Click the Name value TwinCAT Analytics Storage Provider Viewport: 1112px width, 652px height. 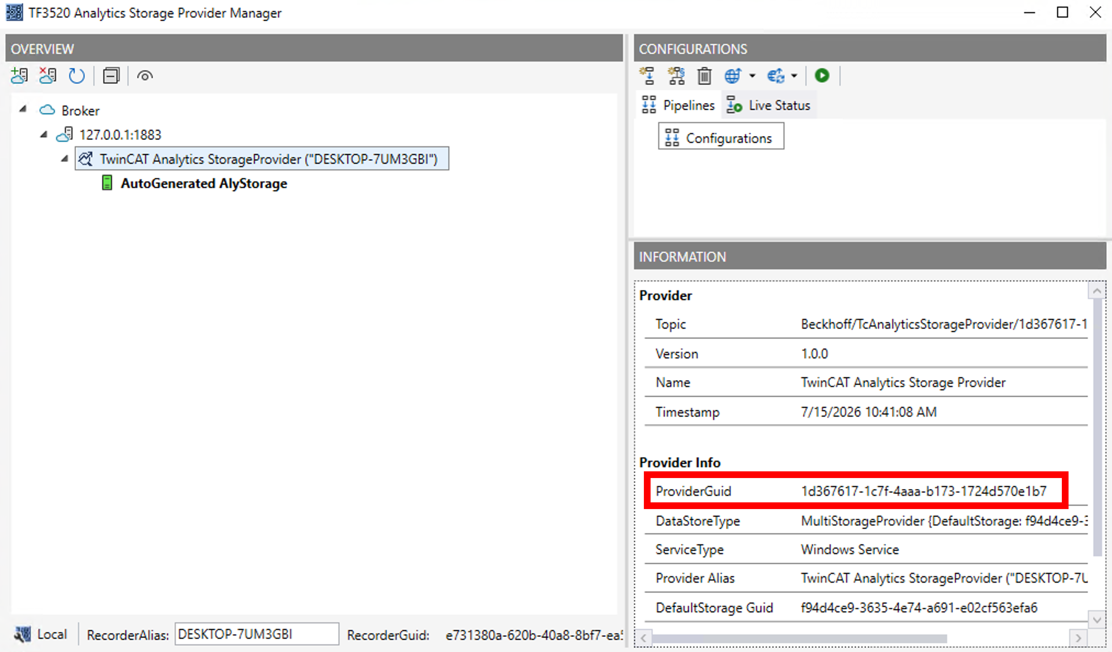(903, 382)
